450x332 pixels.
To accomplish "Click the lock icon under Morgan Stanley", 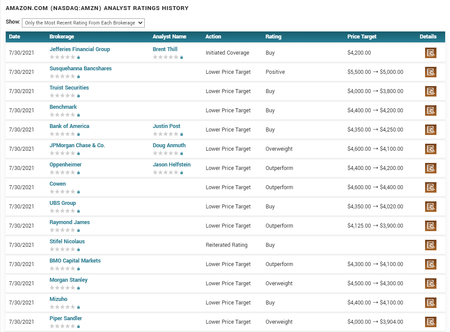I will tap(78, 288).
